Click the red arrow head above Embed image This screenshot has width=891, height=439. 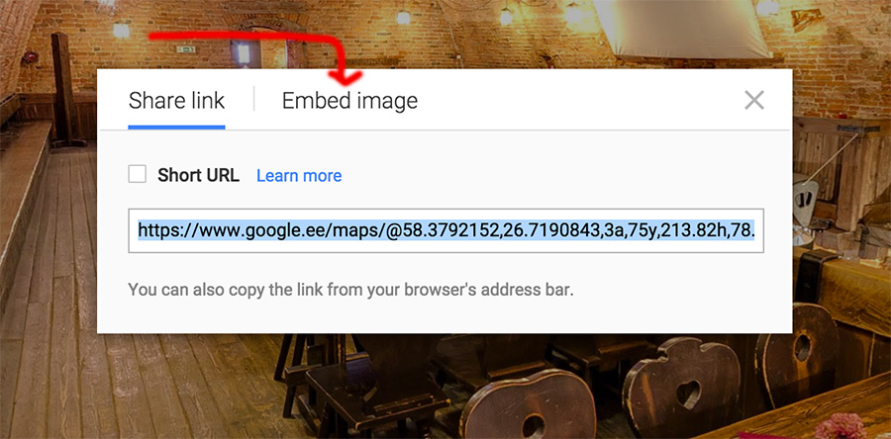(345, 76)
